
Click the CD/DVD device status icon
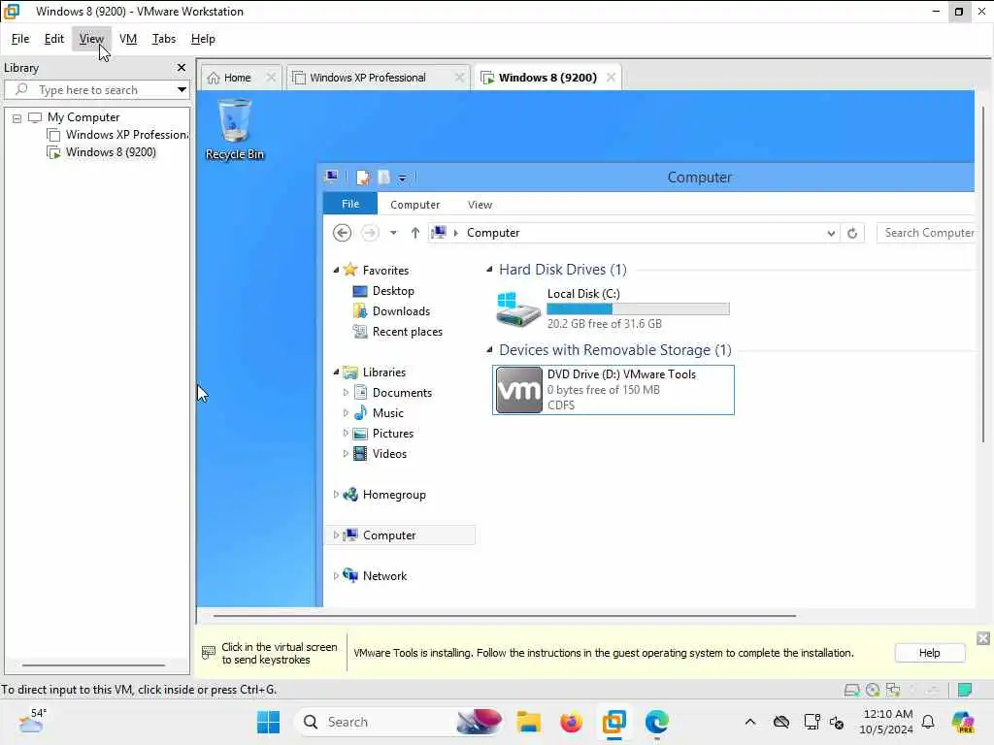(873, 690)
